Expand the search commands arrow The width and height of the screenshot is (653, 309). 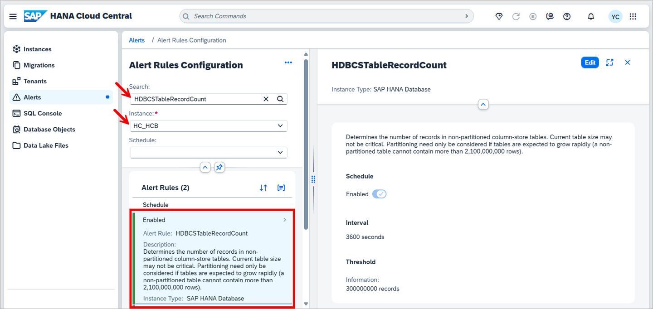[466, 16]
